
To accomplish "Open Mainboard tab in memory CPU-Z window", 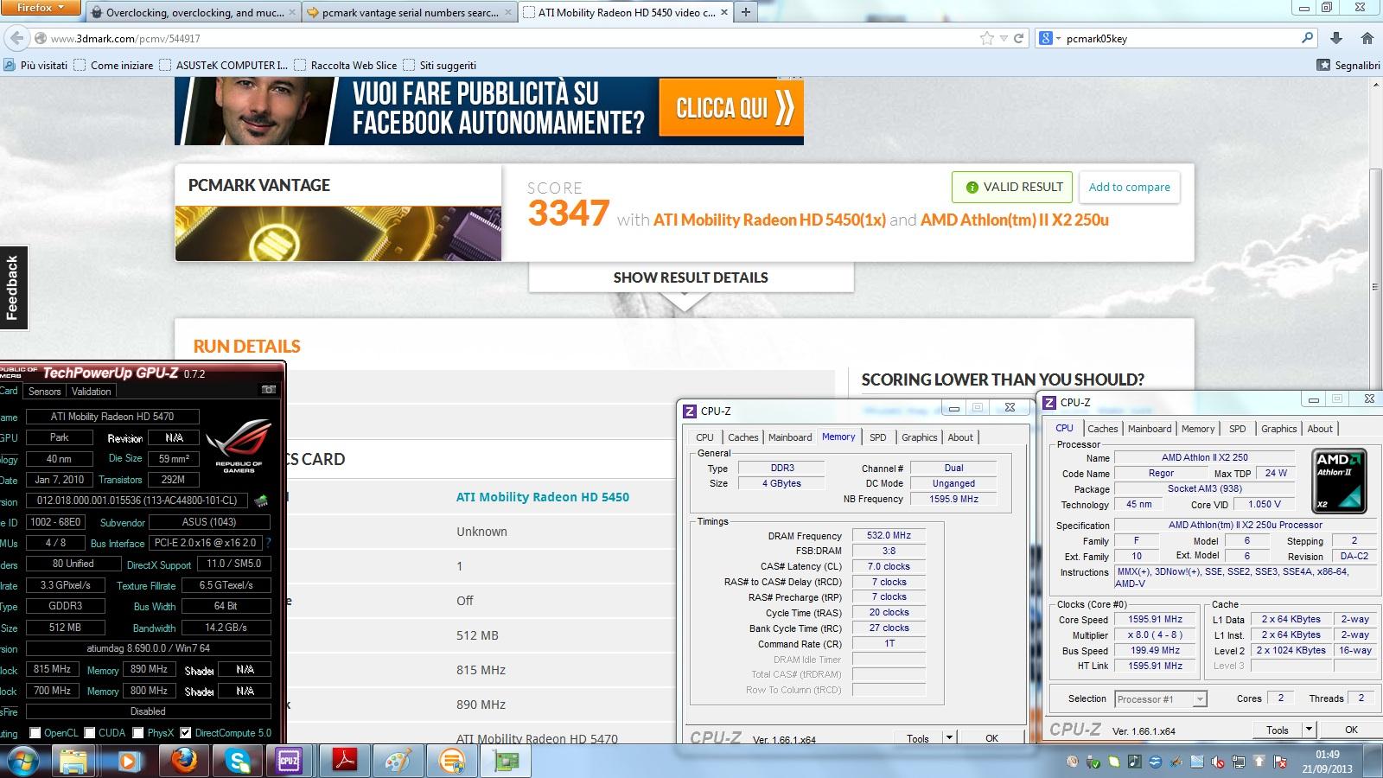I will tap(790, 437).
